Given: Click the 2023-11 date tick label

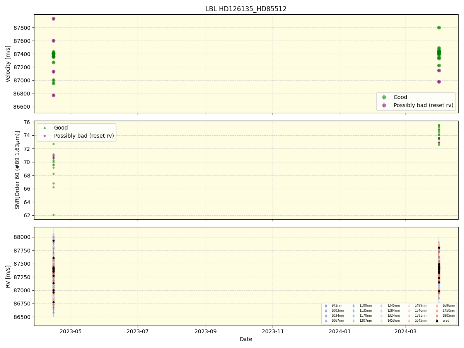Looking at the screenshot, I should [273, 331].
